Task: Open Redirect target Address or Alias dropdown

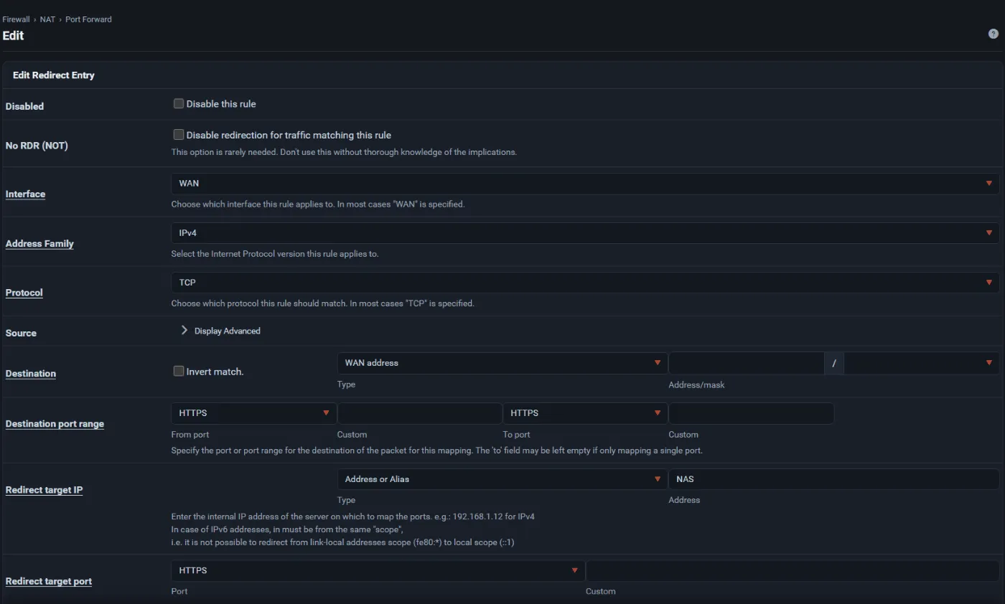Action: tap(502, 479)
